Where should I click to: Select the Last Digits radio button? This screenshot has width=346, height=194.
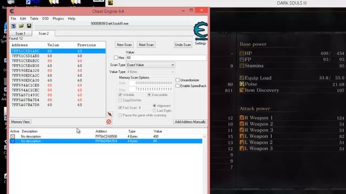click(x=155, y=110)
